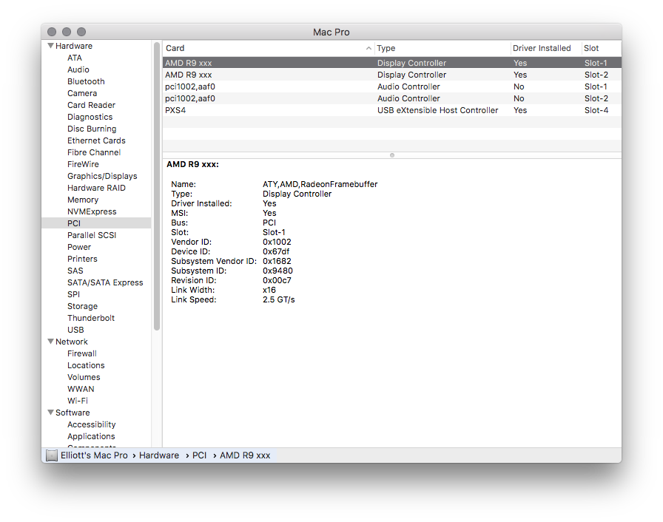Sort by the Type column header

[442, 48]
